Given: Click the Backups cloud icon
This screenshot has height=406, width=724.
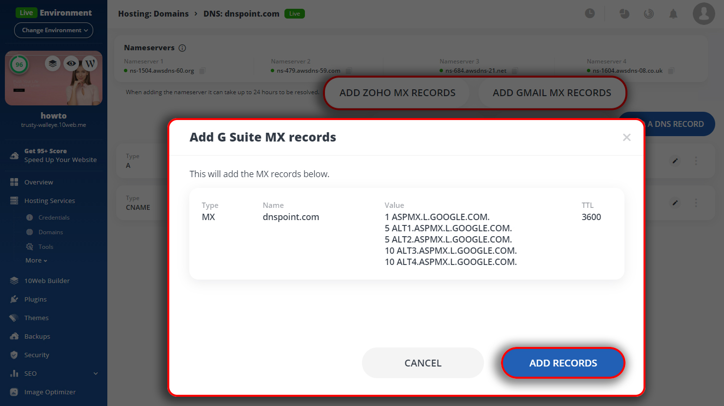Looking at the screenshot, I should tap(14, 336).
